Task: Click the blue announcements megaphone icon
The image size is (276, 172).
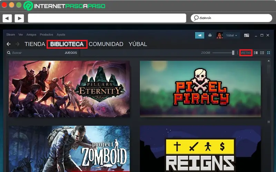Action: tap(200, 35)
